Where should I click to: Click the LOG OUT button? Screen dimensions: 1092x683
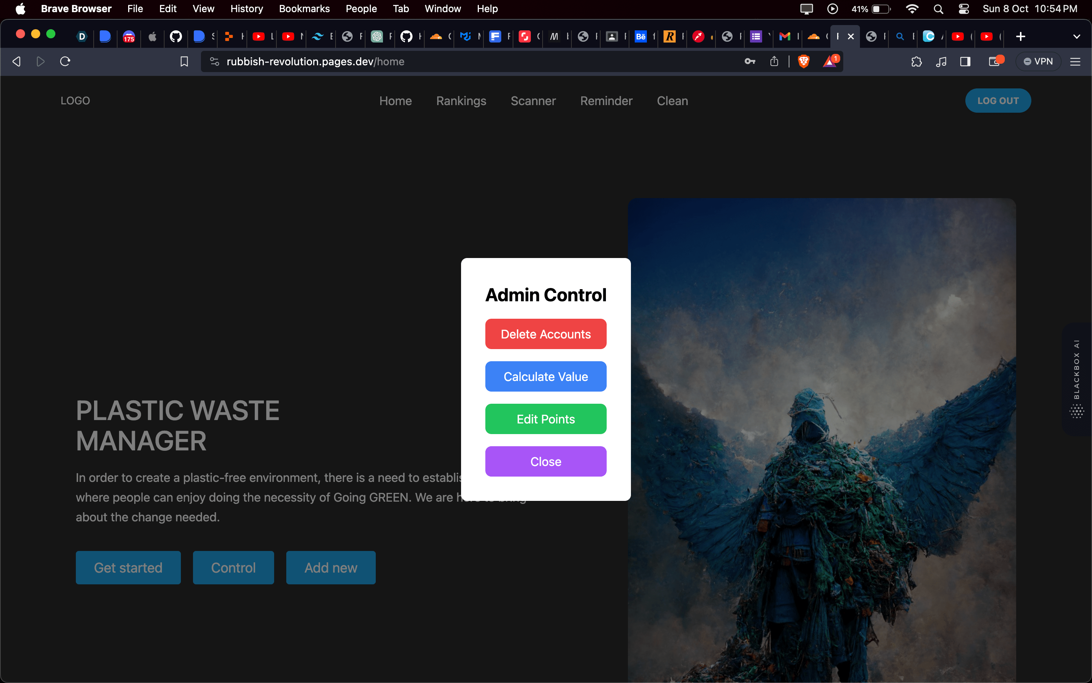coord(998,100)
